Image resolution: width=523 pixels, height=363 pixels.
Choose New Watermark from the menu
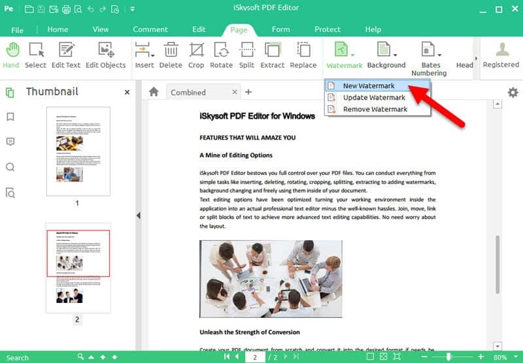click(377, 86)
